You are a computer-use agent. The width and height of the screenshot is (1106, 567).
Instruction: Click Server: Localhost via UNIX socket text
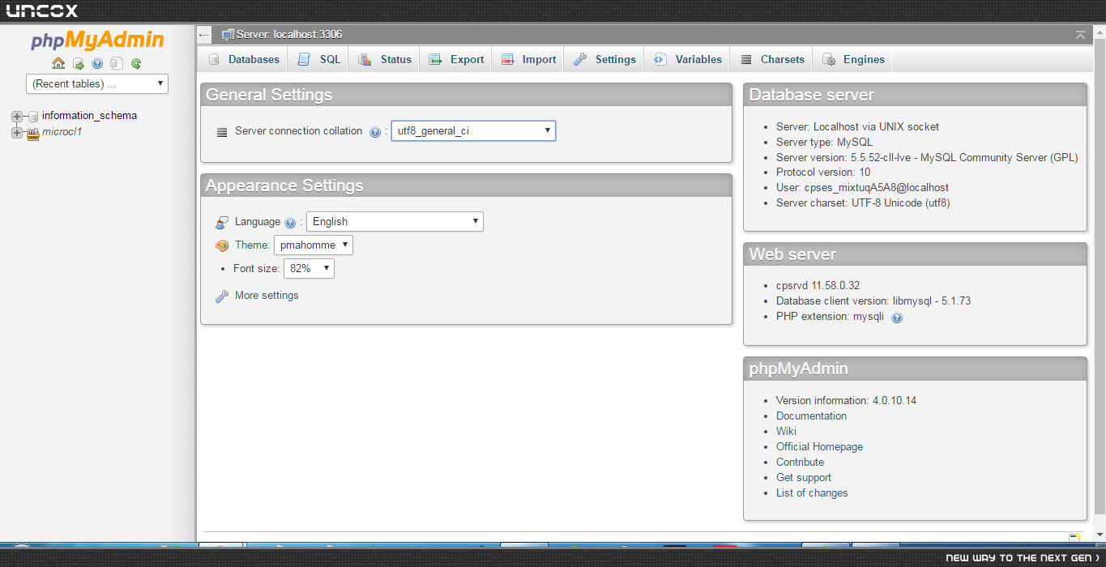857,126
